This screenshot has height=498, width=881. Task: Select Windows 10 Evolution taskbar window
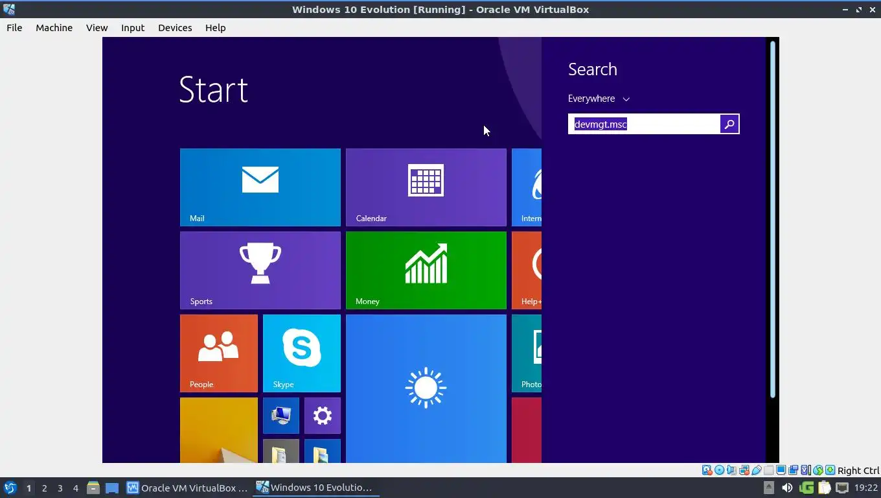tap(315, 488)
